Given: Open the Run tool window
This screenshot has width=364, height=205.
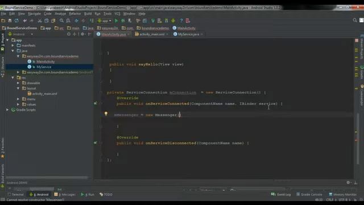Looking at the screenshot, I should (x=88, y=195).
